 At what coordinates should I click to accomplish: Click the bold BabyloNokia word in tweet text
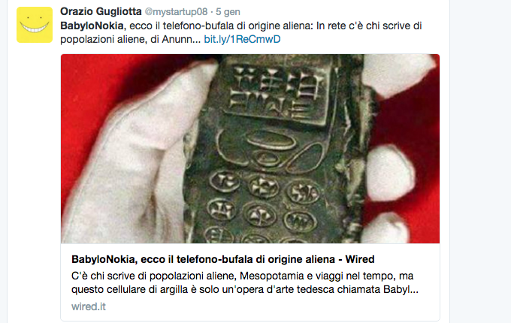[x=92, y=26]
